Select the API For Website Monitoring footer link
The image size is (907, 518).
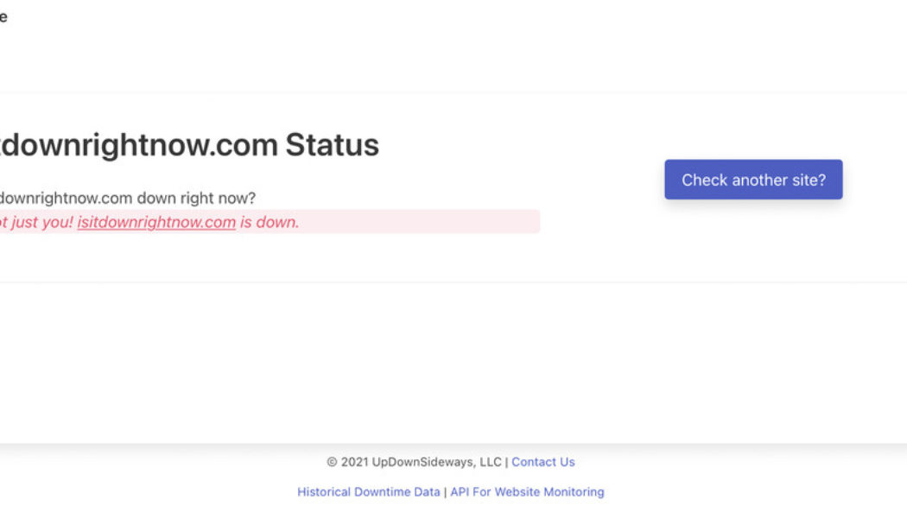click(527, 491)
